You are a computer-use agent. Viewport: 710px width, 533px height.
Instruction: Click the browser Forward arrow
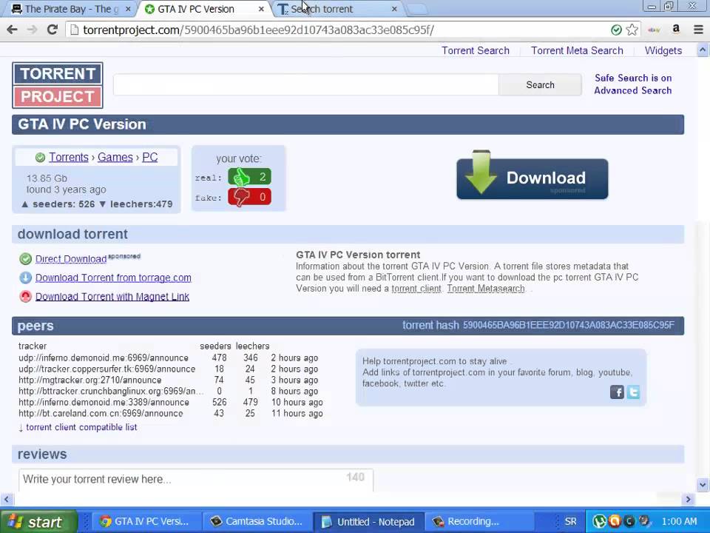32,30
